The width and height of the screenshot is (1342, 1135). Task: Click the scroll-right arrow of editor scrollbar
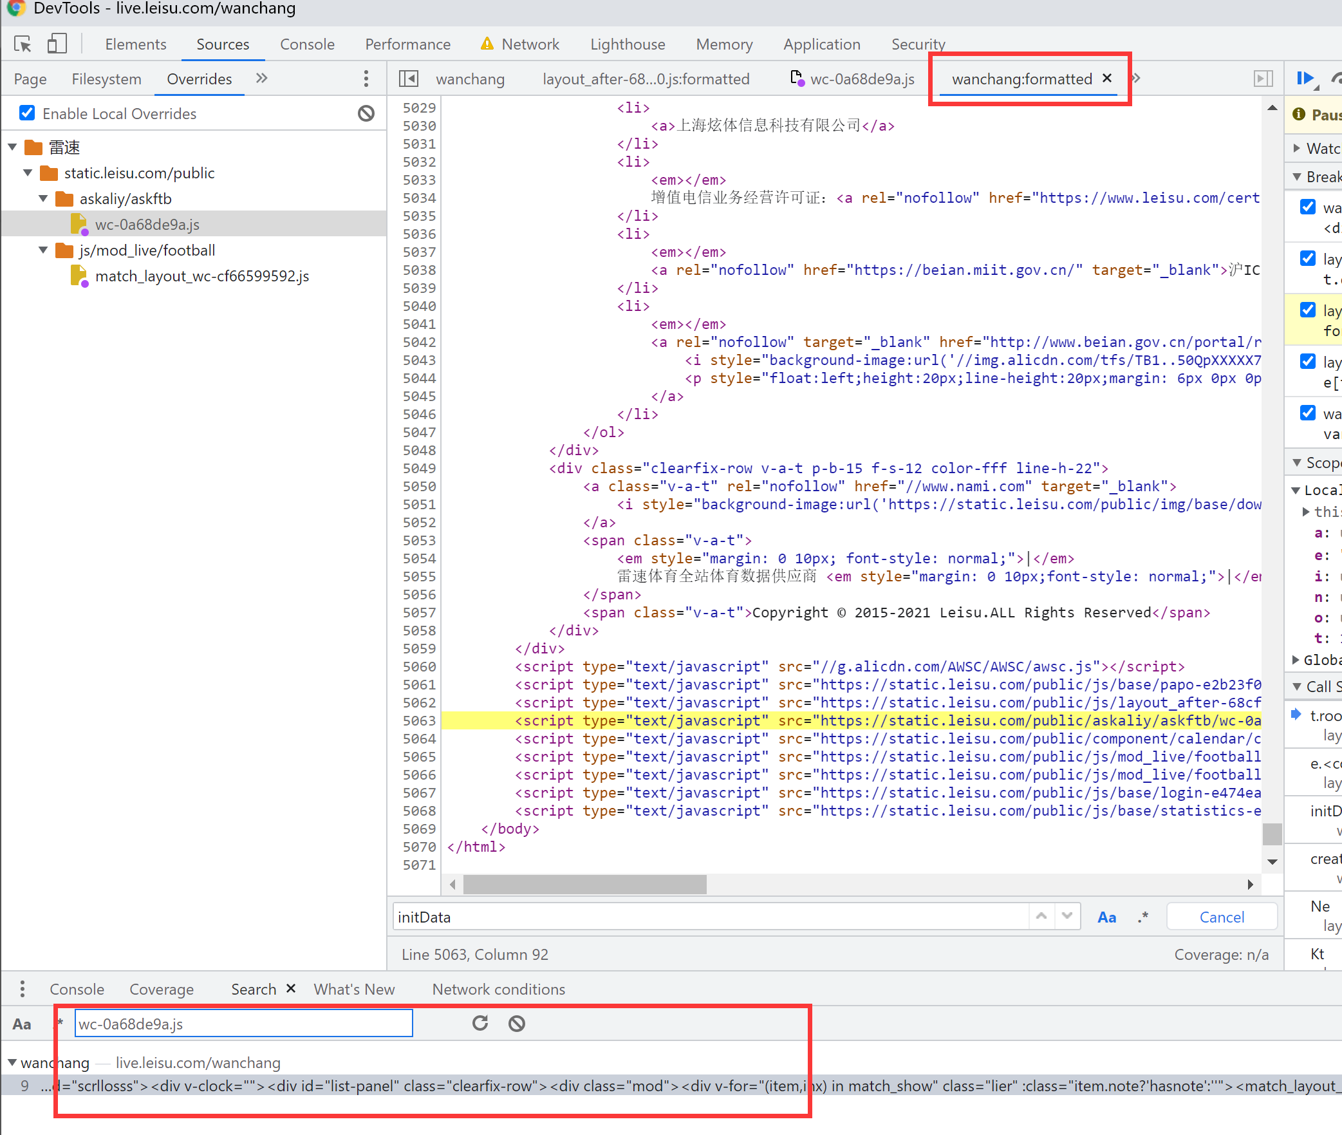1251,884
